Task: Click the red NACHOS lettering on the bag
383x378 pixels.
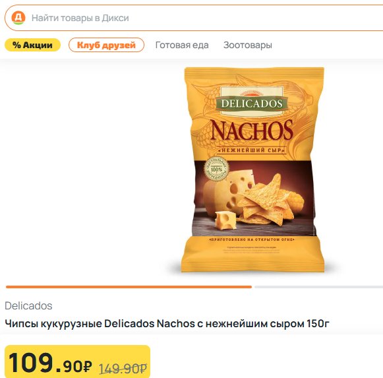Action: click(x=252, y=130)
